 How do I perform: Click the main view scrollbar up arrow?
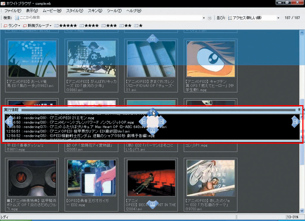click(x=302, y=33)
